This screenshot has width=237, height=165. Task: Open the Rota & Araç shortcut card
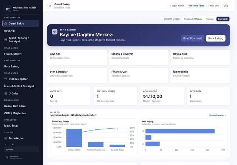point(200,58)
